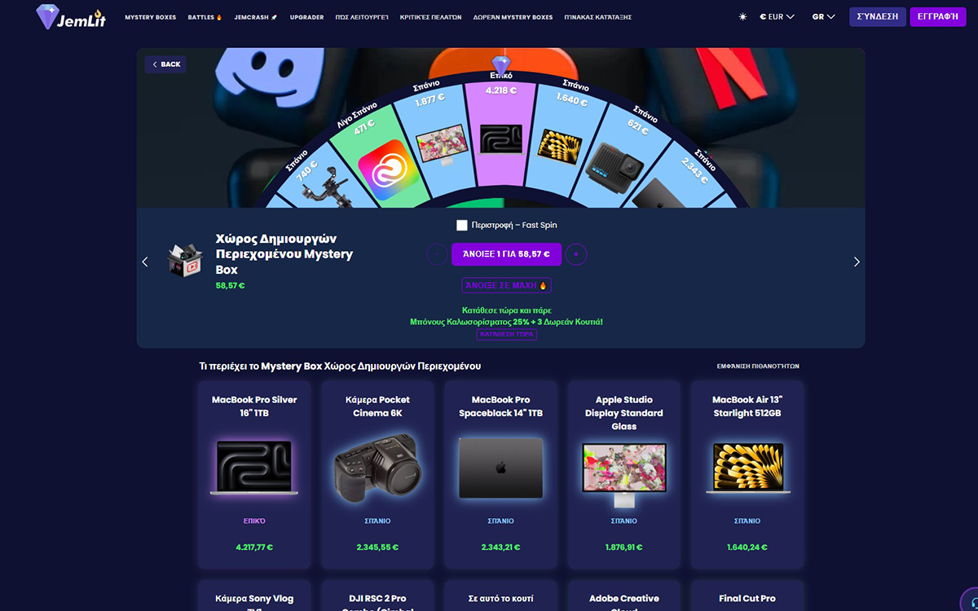This screenshot has height=611, width=978.
Task: Click the JemLit logo
Action: click(70, 16)
